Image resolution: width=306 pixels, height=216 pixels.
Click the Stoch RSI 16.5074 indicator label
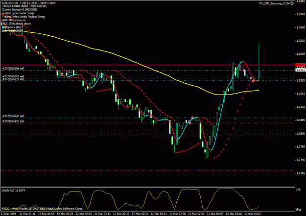14,190
